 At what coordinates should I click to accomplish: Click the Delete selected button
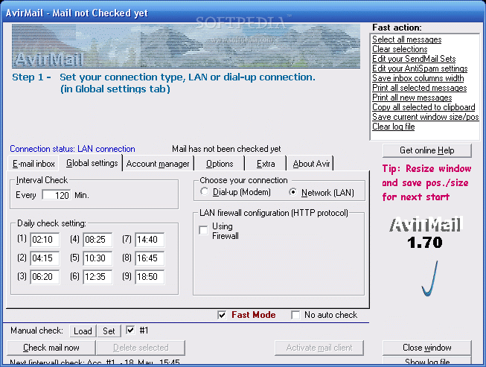[x=141, y=348]
